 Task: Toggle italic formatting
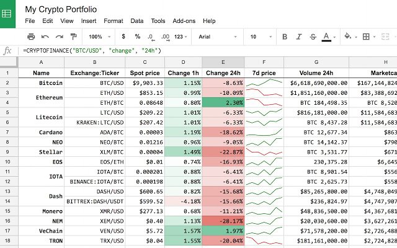[x=299, y=37]
